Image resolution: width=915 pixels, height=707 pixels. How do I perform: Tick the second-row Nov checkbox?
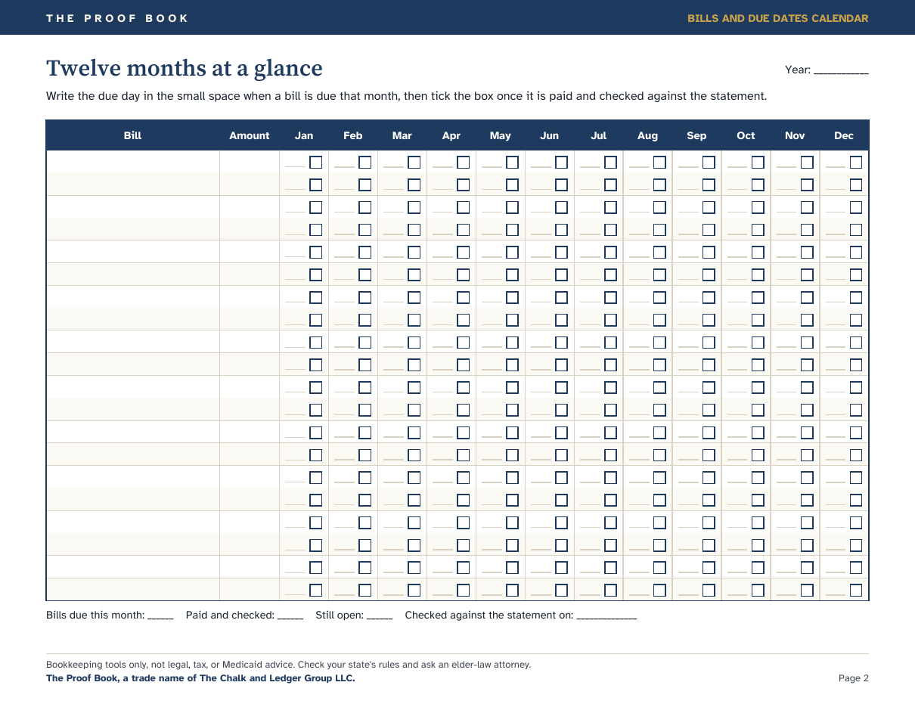(x=807, y=185)
